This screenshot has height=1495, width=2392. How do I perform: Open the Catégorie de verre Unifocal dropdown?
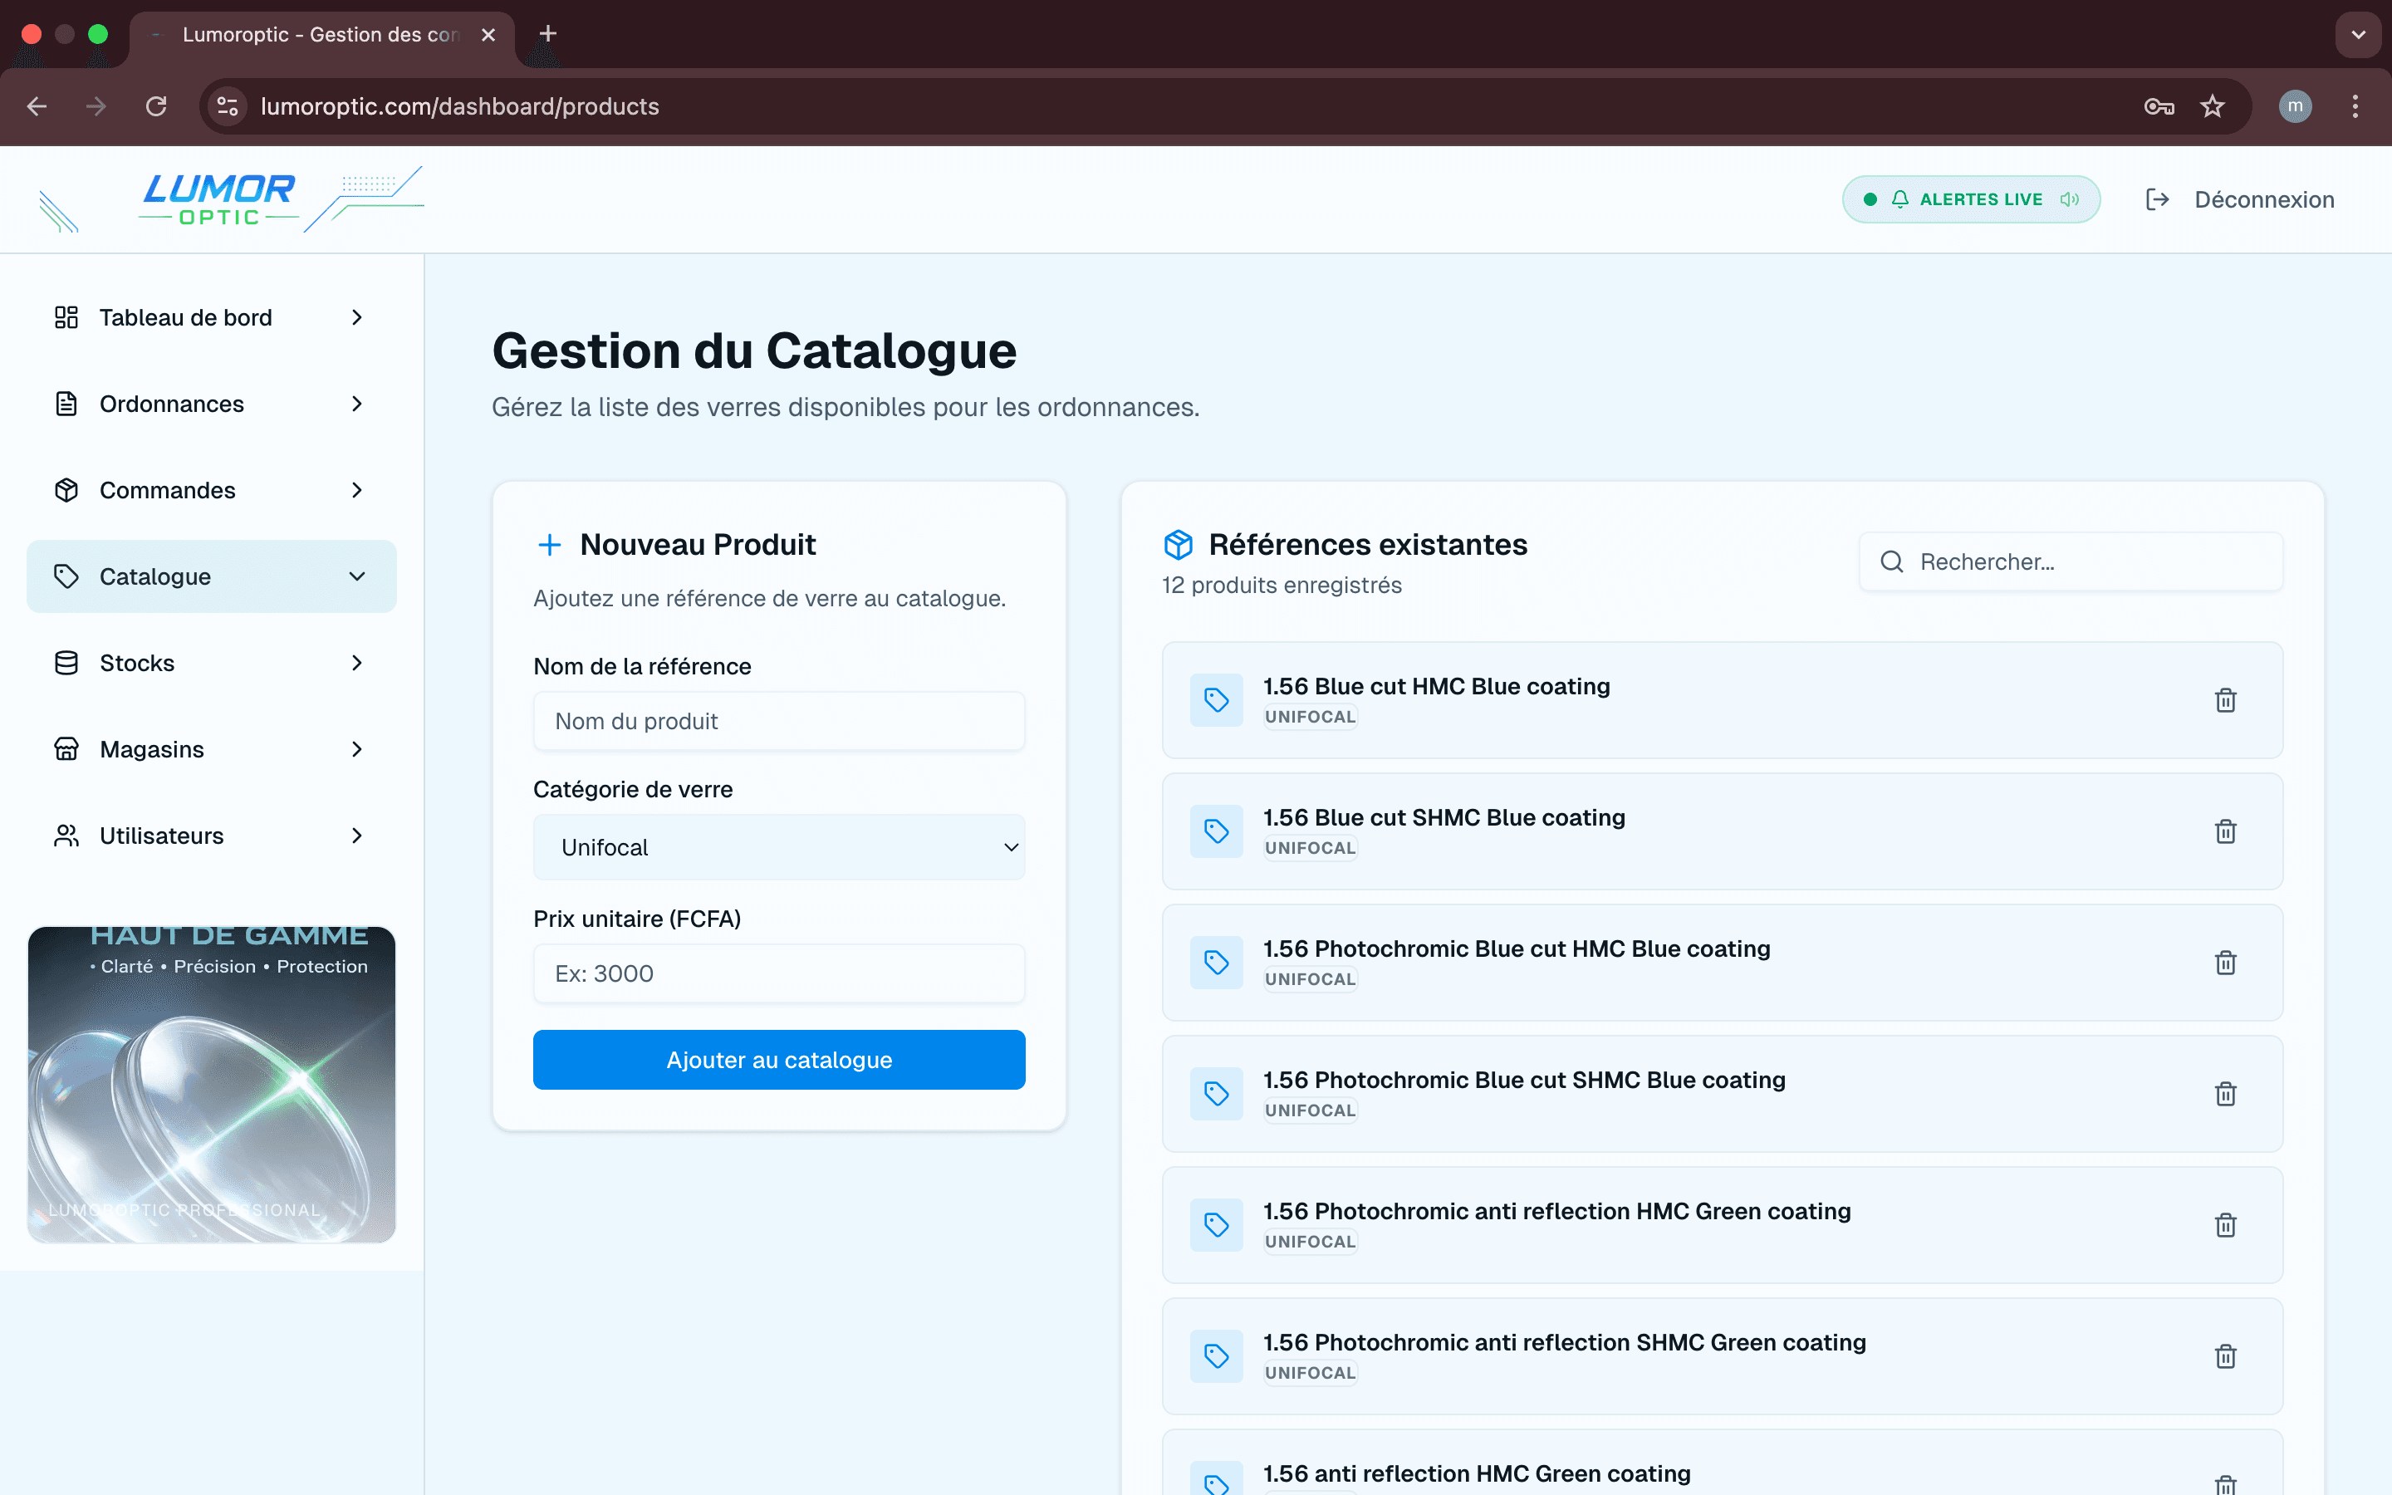click(x=779, y=847)
